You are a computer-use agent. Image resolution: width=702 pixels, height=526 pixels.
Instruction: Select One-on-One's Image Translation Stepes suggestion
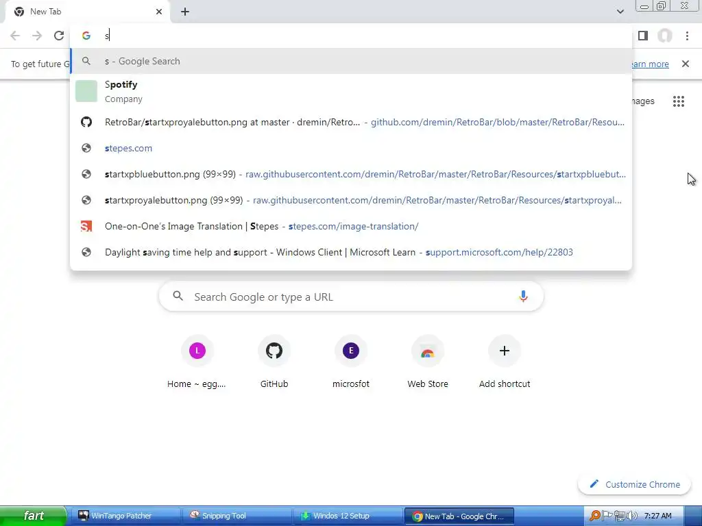[351, 226]
